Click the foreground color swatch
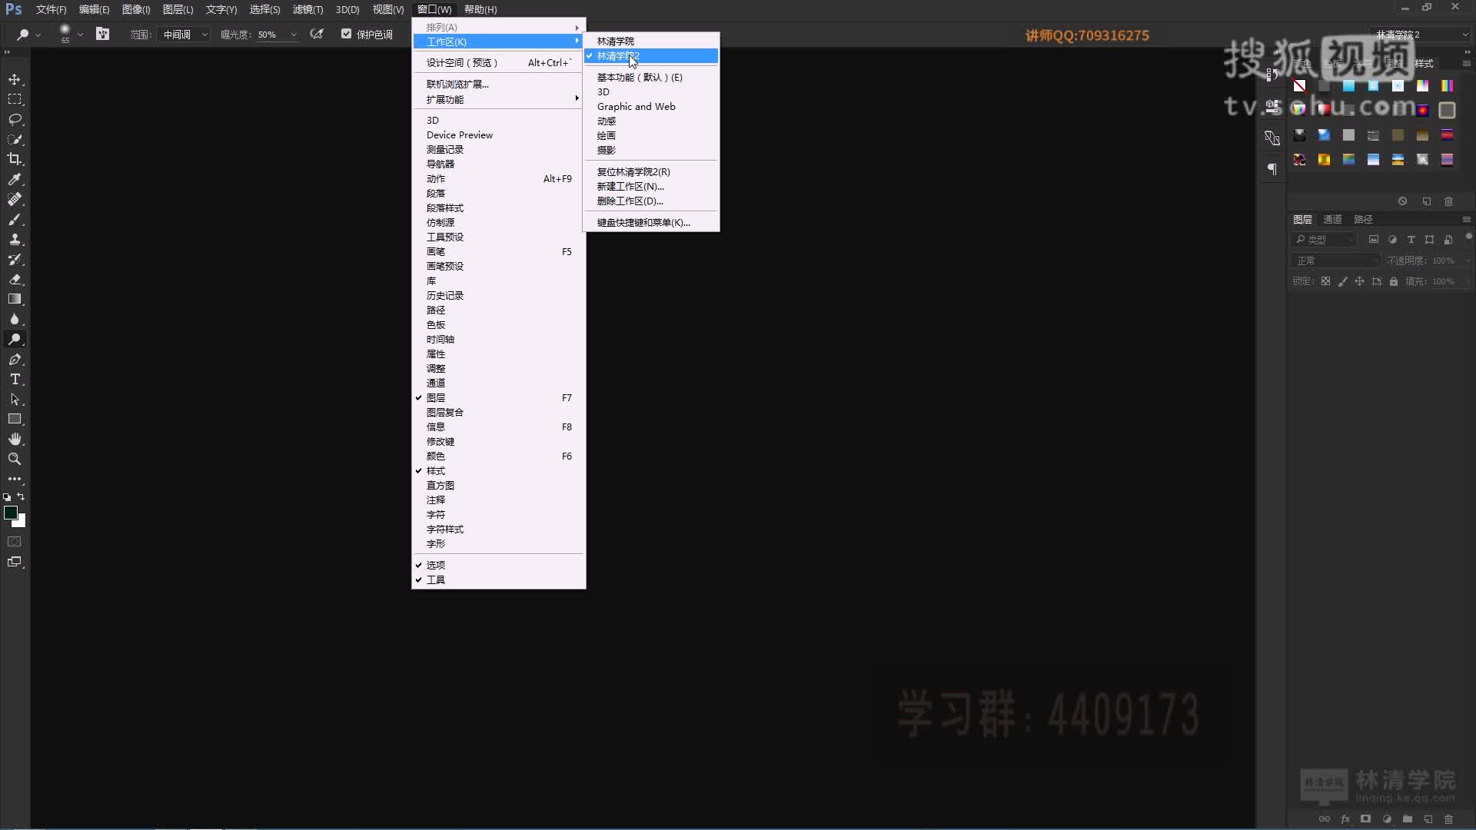This screenshot has height=830, width=1476. (x=11, y=513)
